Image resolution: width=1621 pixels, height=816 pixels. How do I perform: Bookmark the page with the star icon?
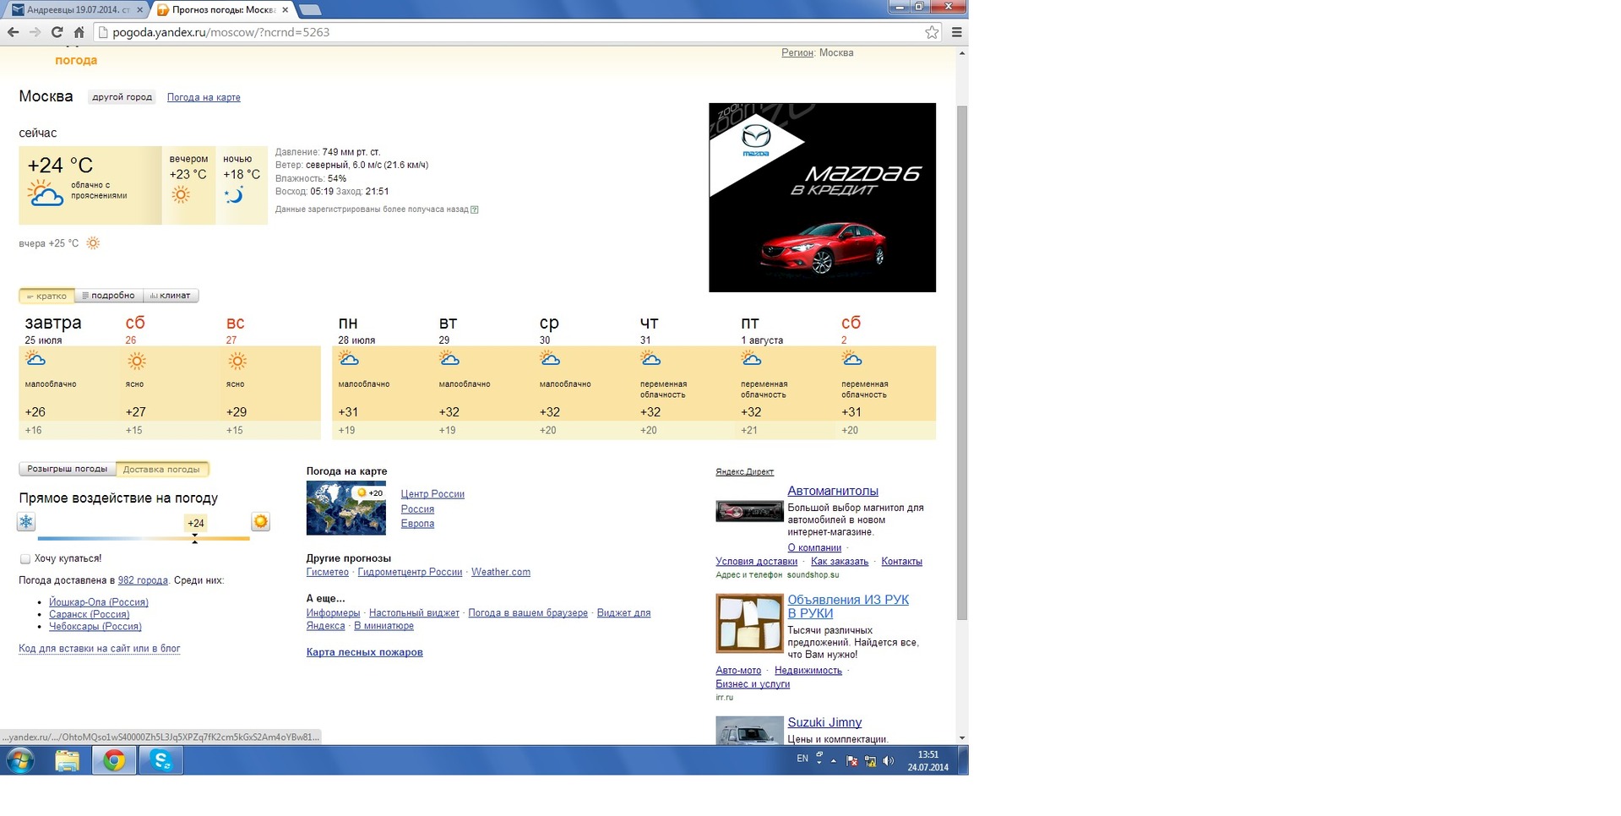pos(932,32)
